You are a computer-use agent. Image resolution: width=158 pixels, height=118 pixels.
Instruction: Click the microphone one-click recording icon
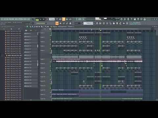pyautogui.click(x=128, y=19)
